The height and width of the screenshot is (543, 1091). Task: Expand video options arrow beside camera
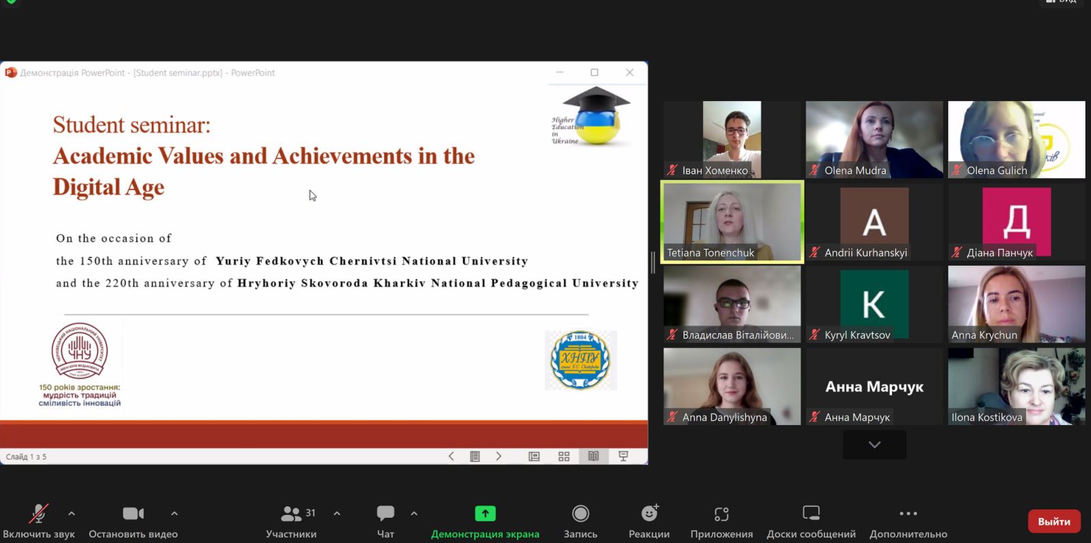(x=175, y=514)
